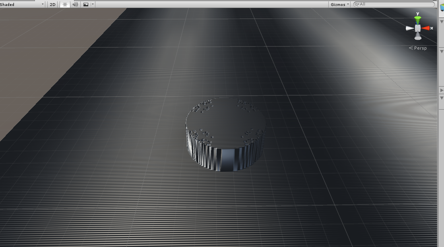444x247 pixels.
Task: Toggle scene lighting with the sun icon
Action: coord(65,4)
